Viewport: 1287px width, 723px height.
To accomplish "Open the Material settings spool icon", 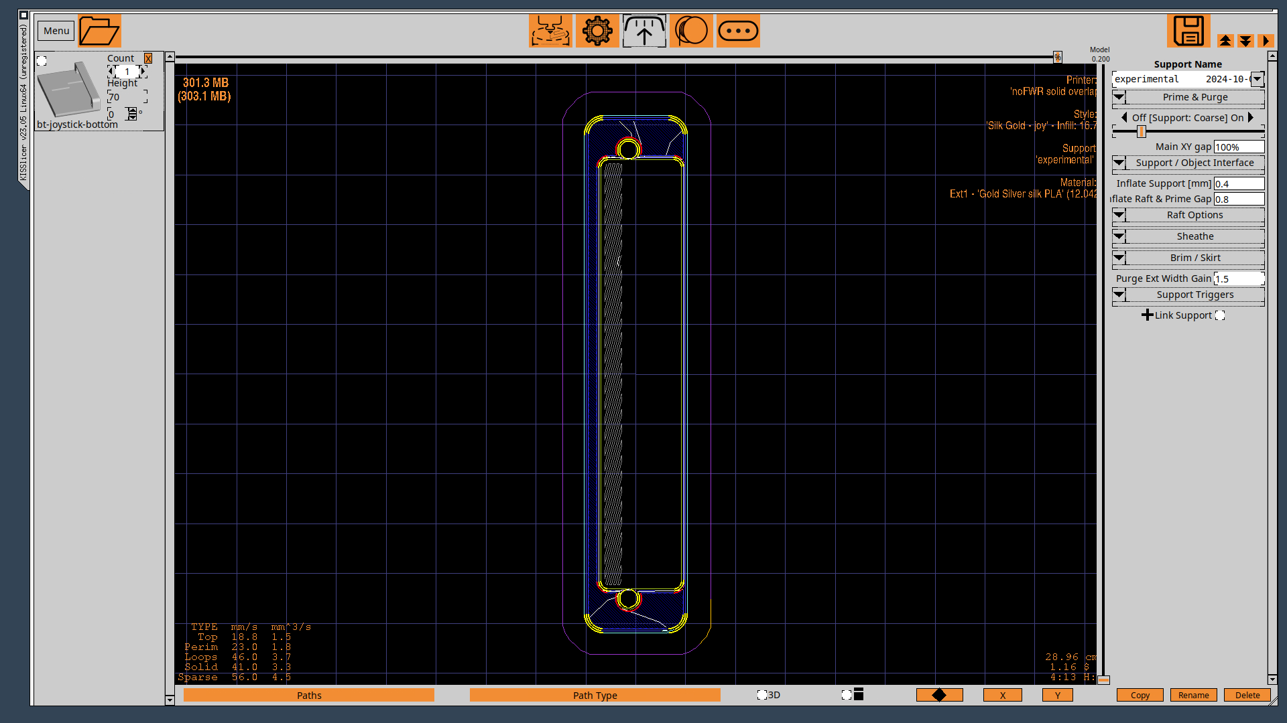I will click(691, 31).
